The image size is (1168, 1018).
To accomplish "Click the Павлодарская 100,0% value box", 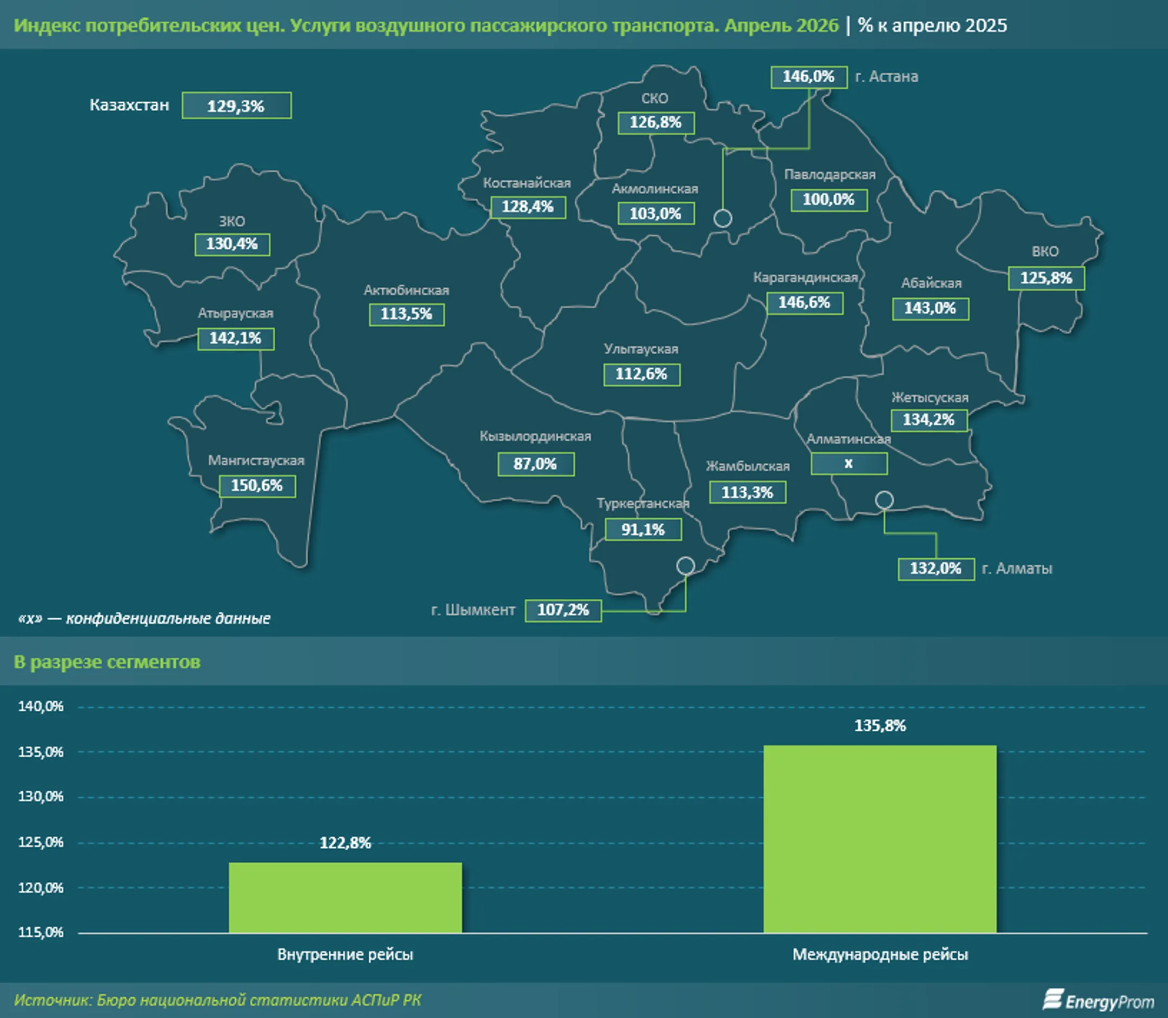I will (829, 200).
